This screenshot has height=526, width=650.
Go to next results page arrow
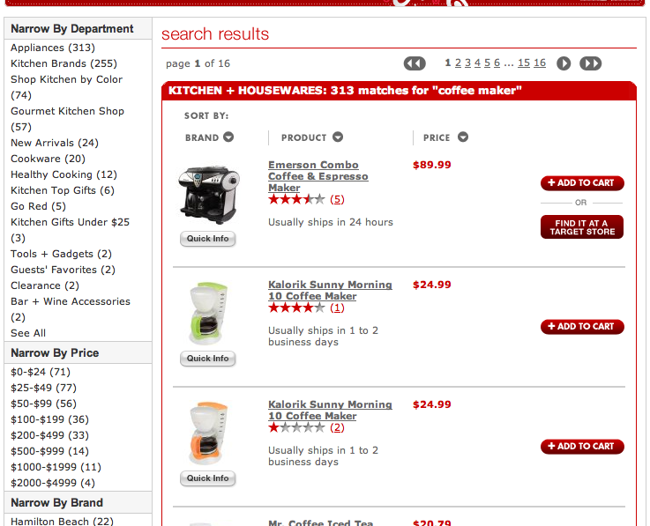(x=564, y=63)
